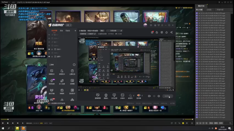
Task: Toggle visibility of 文本2 source
Action: 49,53
